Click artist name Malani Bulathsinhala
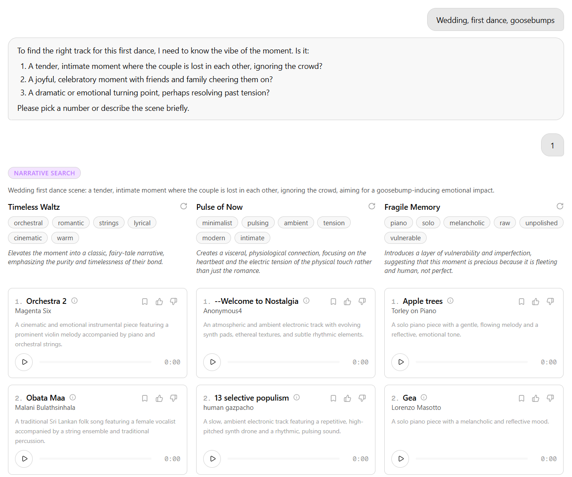572x477 pixels. click(x=45, y=408)
